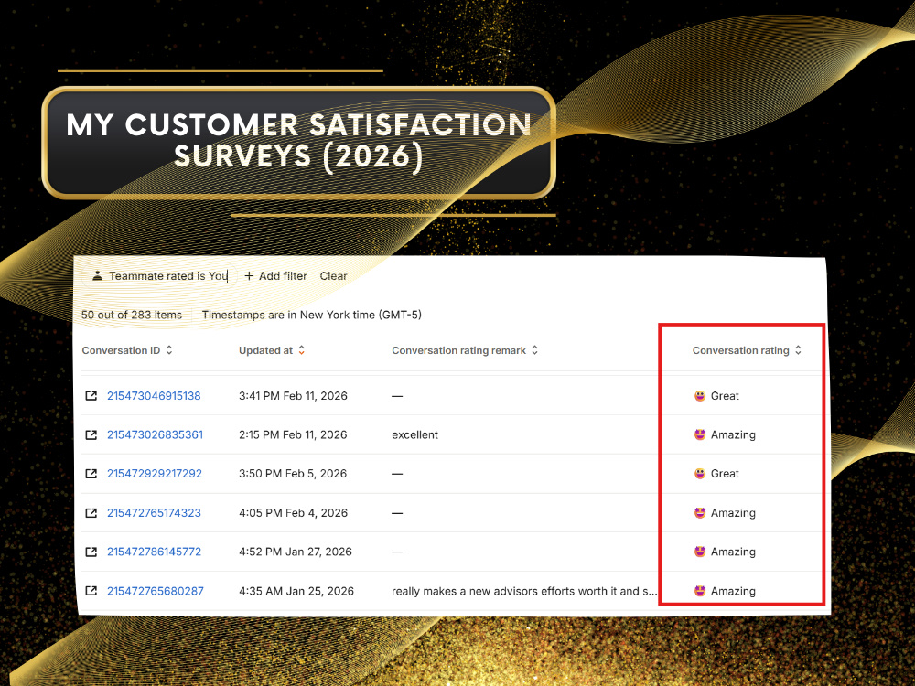Open external link icon for conversation 215472765174323
The image size is (915, 686).
(91, 513)
